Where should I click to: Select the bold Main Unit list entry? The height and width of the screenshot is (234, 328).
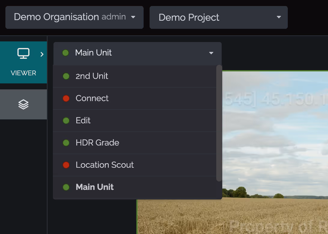click(x=135, y=187)
